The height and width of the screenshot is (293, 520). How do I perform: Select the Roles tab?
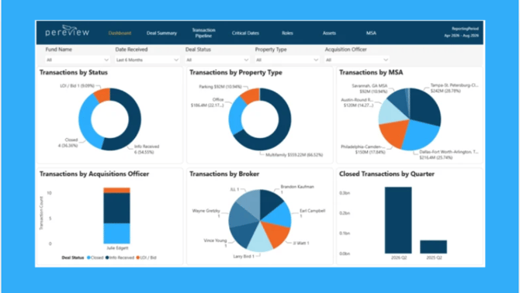point(287,33)
